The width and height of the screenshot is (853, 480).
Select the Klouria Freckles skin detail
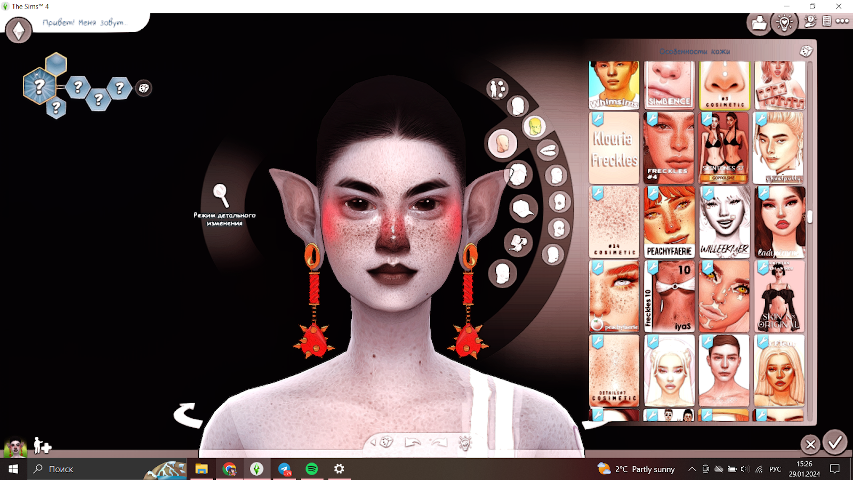pyautogui.click(x=614, y=148)
